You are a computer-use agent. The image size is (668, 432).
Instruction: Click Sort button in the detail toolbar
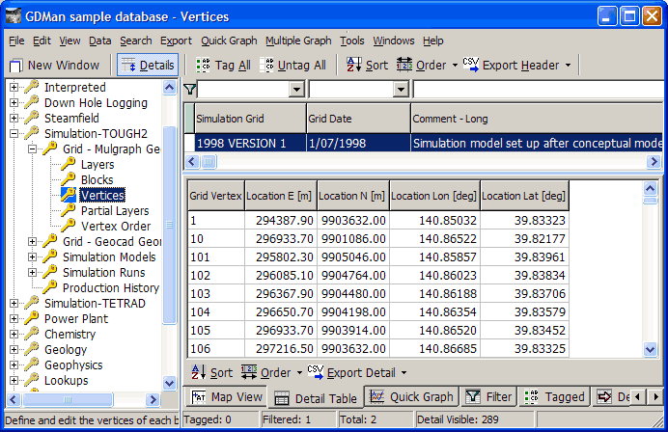[211, 373]
